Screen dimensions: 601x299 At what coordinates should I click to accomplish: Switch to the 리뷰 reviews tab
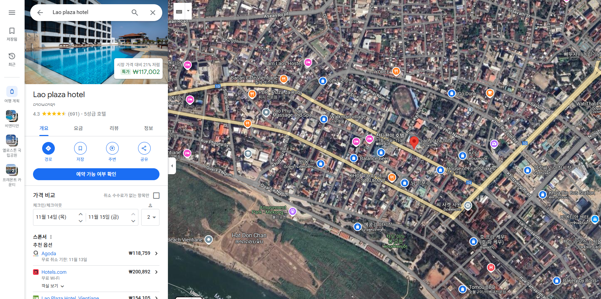114,128
